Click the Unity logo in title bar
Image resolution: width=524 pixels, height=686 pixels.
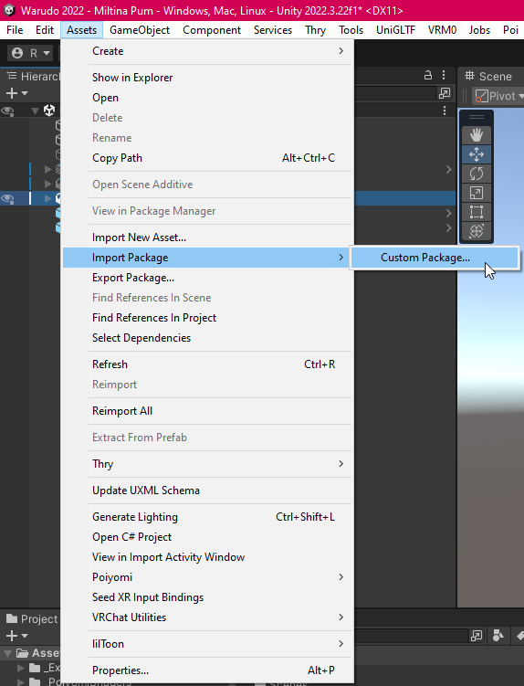9,10
